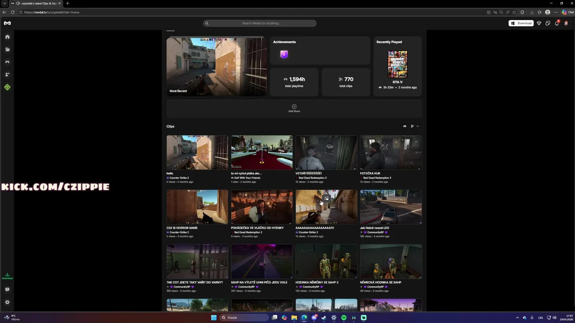Open the games controller icon in sidebar
The height and width of the screenshot is (323, 575).
pyautogui.click(x=7, y=62)
